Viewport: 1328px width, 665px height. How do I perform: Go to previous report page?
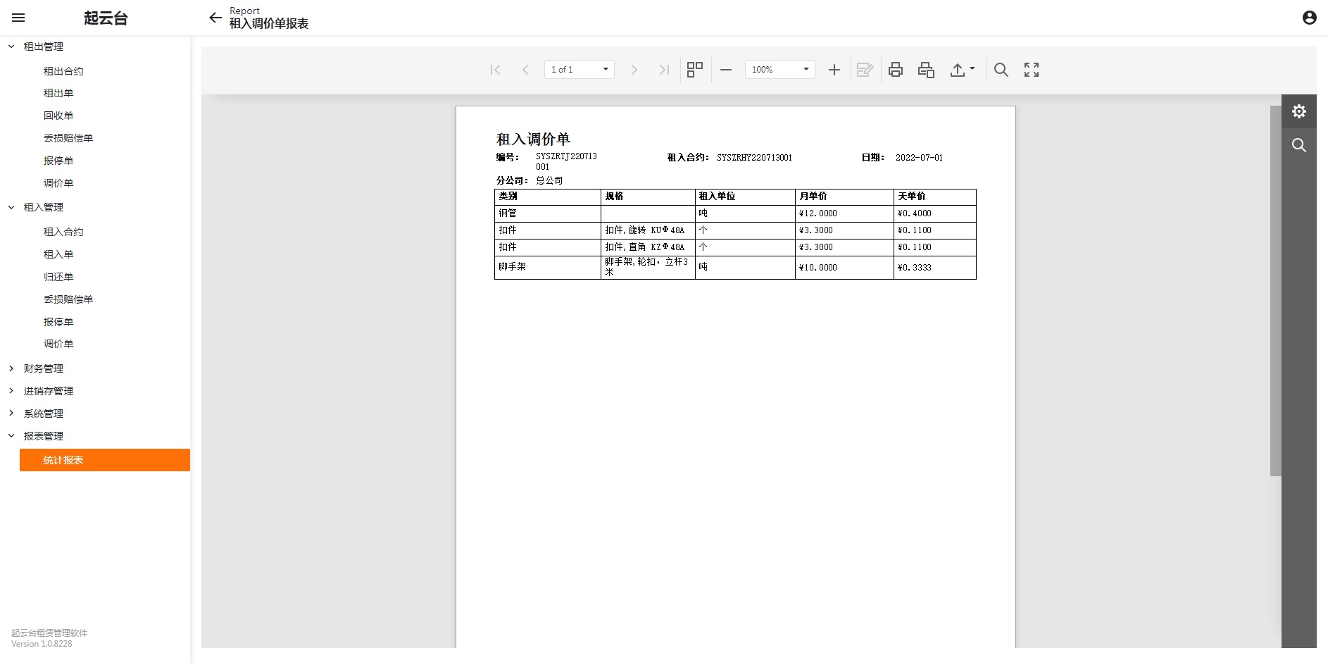click(525, 70)
